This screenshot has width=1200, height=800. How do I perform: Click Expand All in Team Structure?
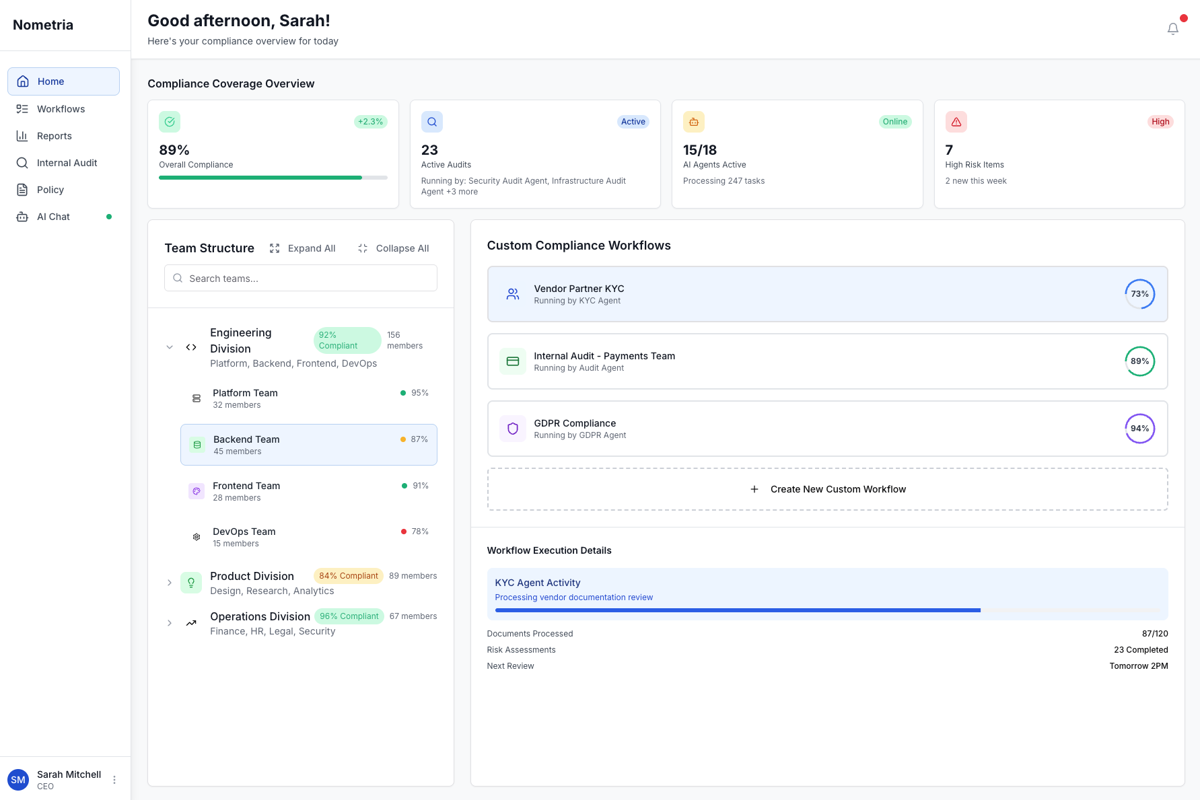point(302,248)
